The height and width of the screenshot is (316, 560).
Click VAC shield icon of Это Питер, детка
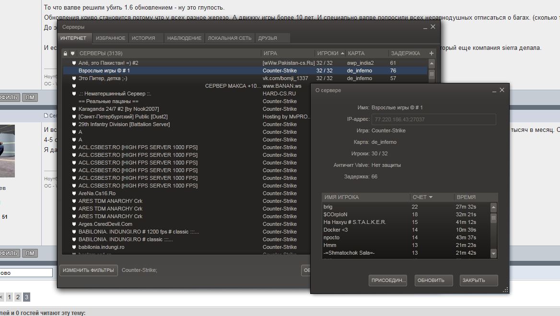pos(74,78)
